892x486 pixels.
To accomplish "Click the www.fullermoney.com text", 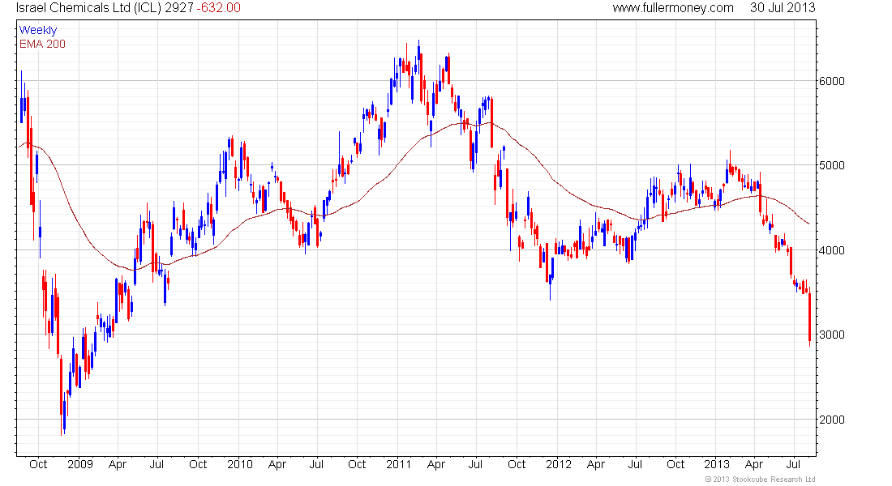I will pyautogui.click(x=672, y=8).
